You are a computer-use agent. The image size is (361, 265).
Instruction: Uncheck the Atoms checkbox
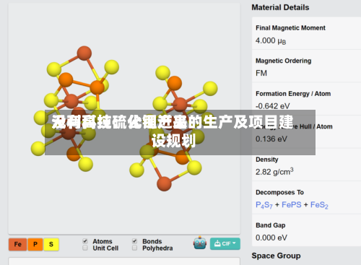85,241
